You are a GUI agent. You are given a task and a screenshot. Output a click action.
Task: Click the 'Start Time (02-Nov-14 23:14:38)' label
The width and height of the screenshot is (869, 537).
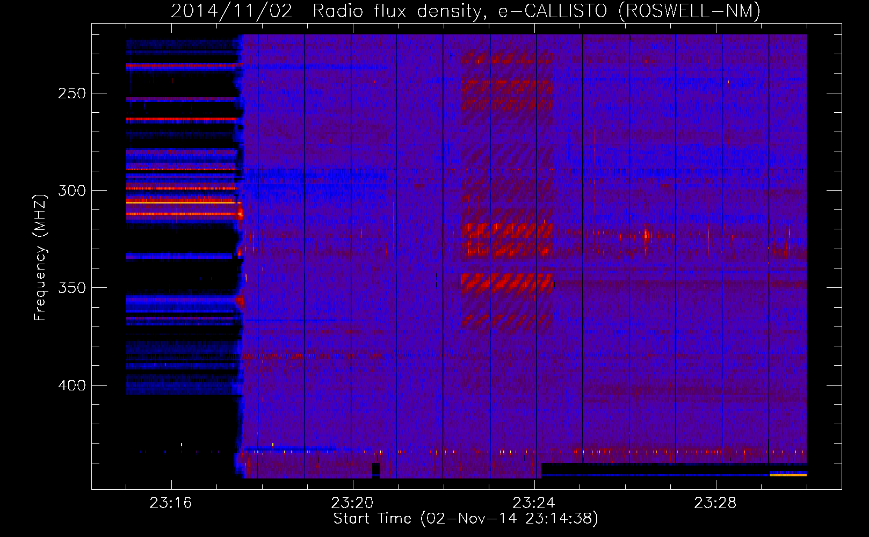pos(466,519)
